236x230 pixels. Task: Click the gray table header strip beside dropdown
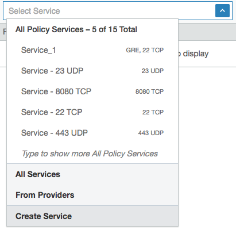(x=207, y=32)
